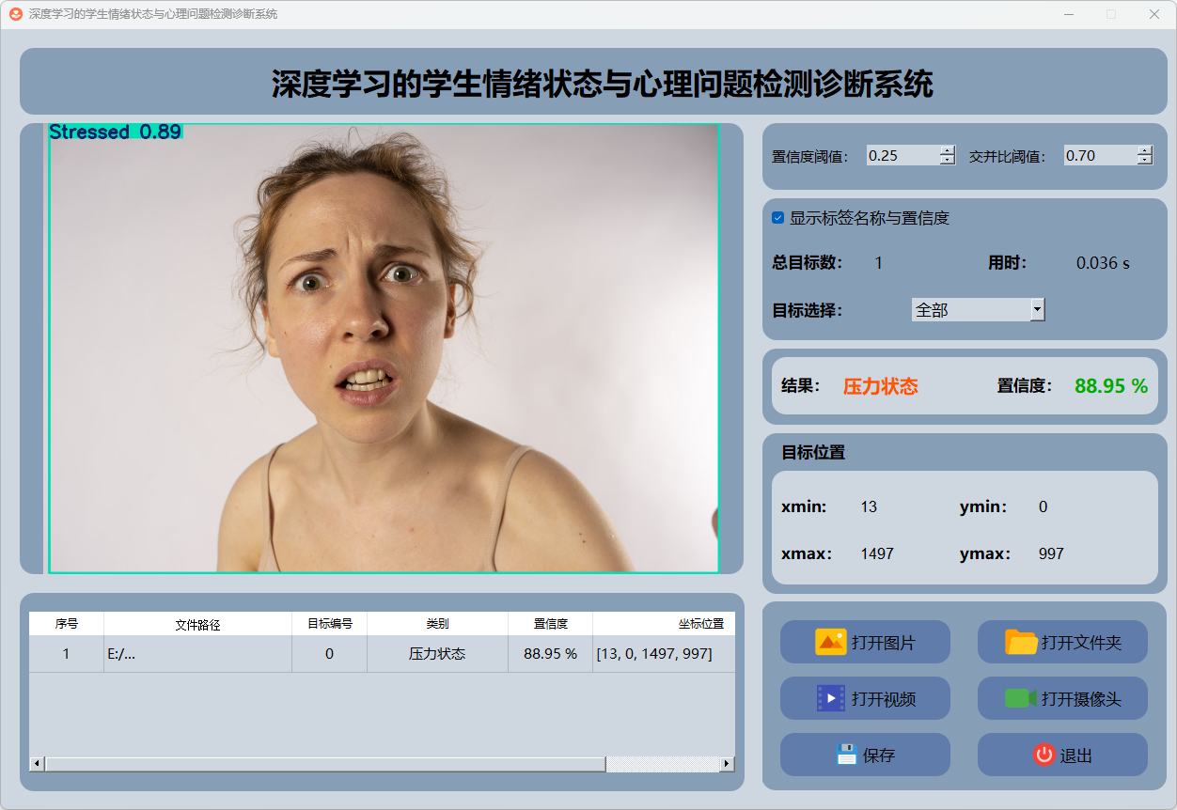Click the main title 深度学习的学生情绪状态与心理问题检测诊断系统

click(603, 84)
